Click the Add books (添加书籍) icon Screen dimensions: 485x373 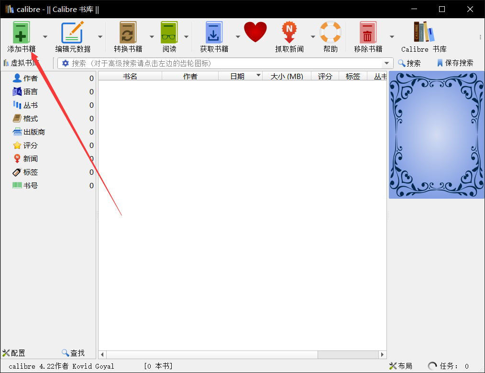[21, 32]
